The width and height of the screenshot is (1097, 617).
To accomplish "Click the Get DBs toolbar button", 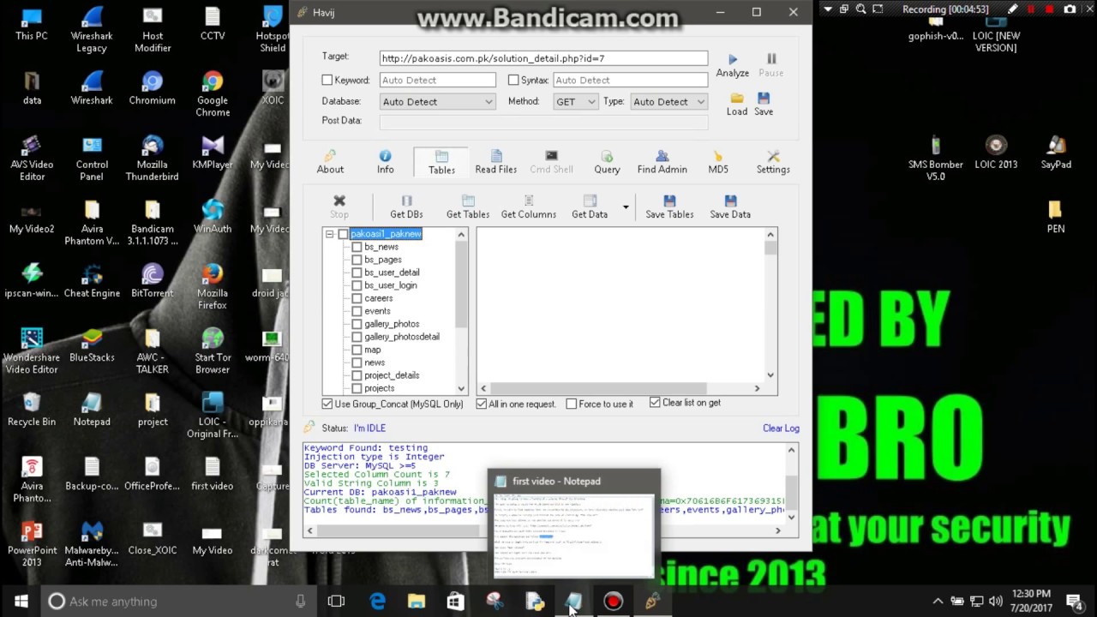I will (x=406, y=207).
